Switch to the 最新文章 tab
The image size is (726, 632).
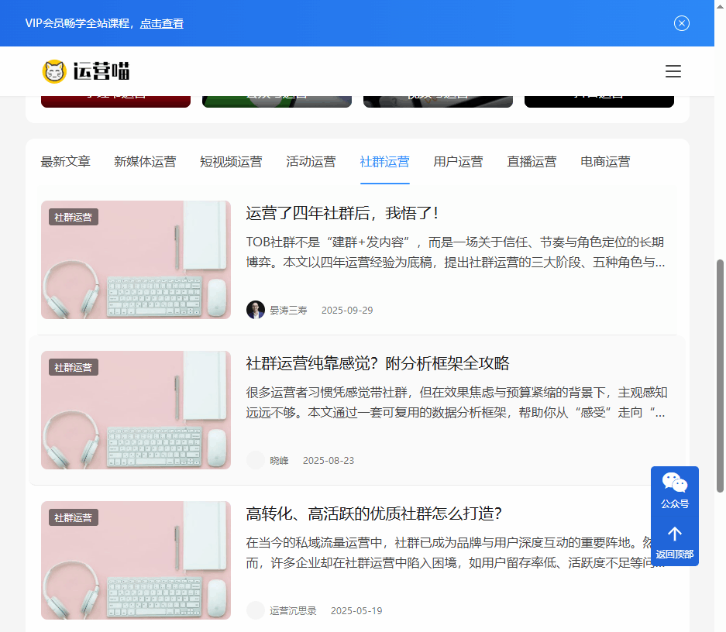(x=65, y=161)
